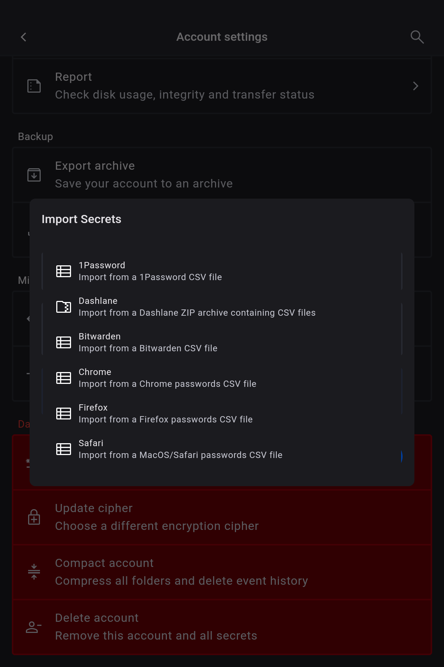Click the Bitwarden CSV table icon
Screen dimensions: 444x667
click(x=64, y=342)
